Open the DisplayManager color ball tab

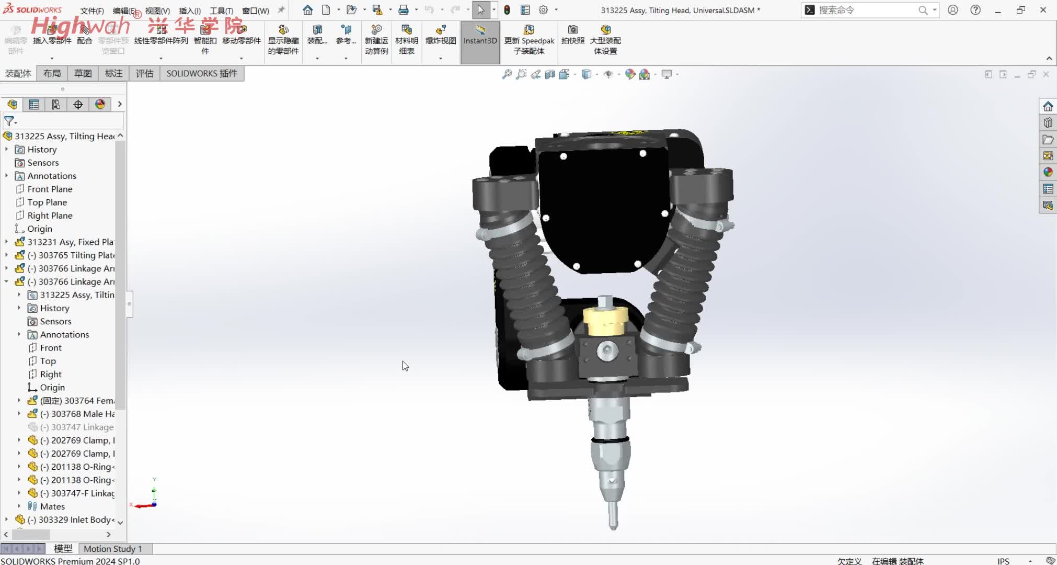click(100, 105)
